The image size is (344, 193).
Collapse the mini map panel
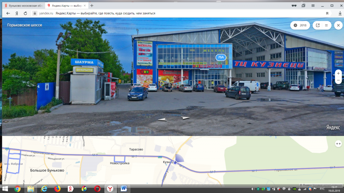click(338, 143)
